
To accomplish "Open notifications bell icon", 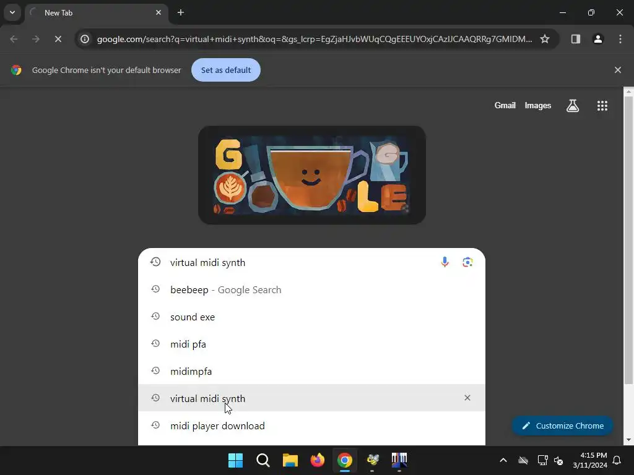I will click(617, 460).
